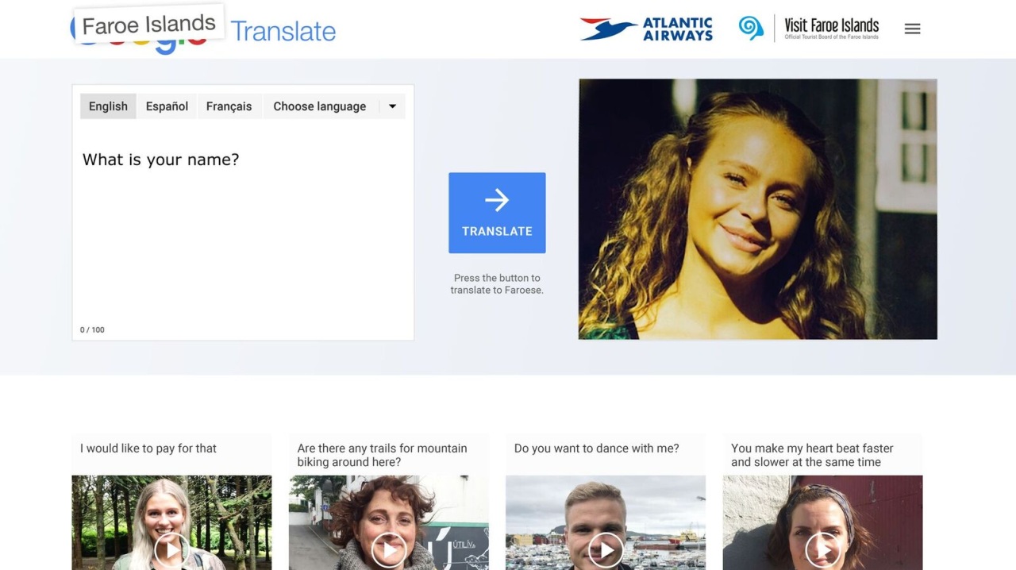Switch to the Français tab
Viewport: 1016px width, 570px height.
click(x=229, y=106)
